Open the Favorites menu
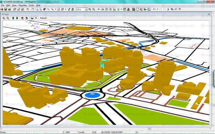The image size is (215, 134). (23, 6)
